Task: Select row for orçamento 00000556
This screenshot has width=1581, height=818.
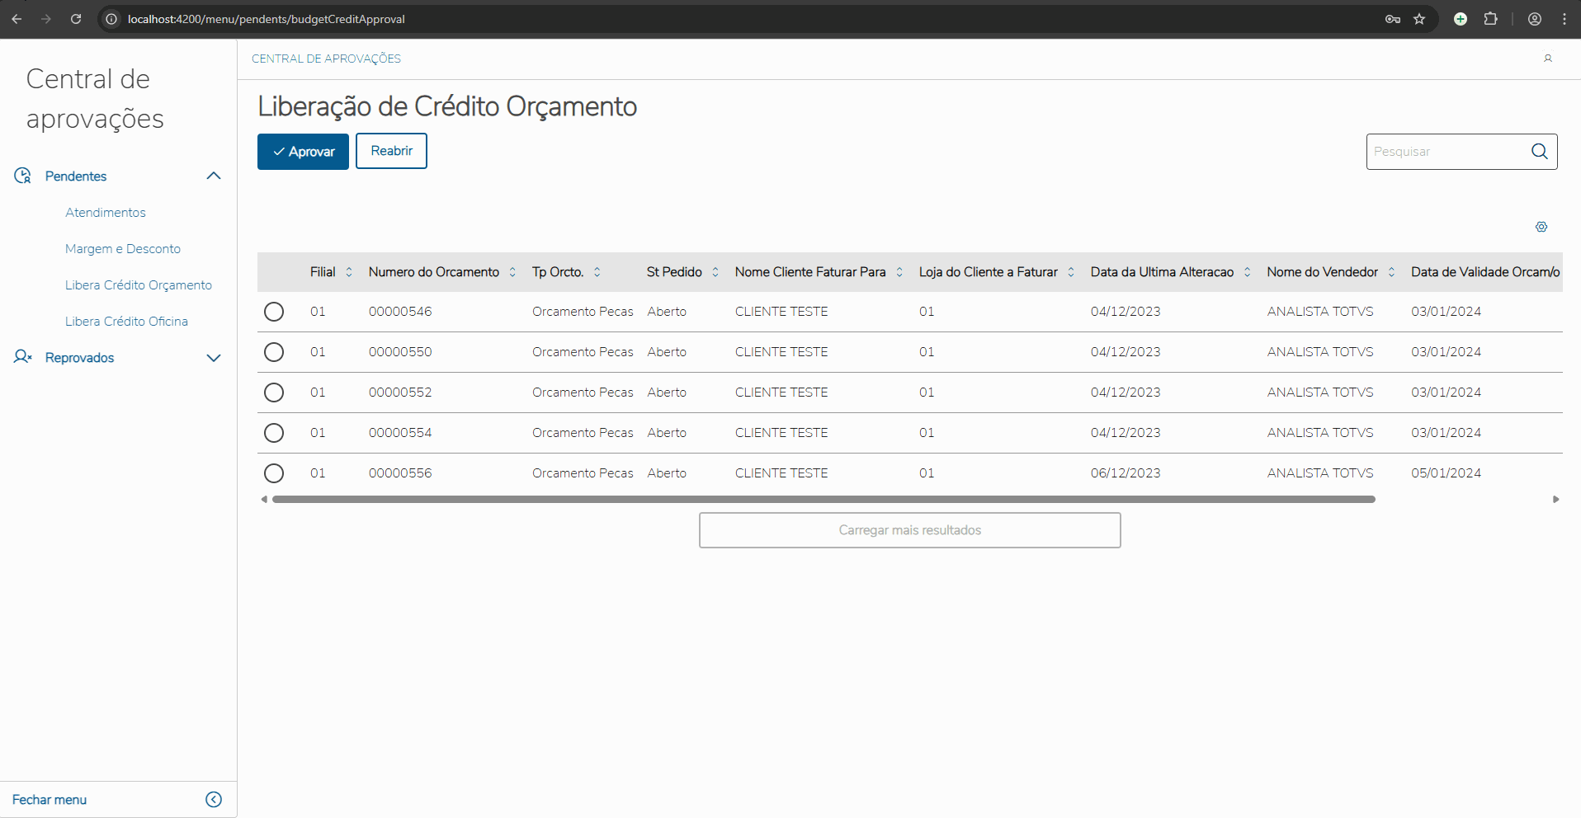Action: tap(274, 473)
